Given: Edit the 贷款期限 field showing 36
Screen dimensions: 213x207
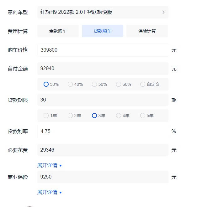Looking at the screenshot, I should 103,100.
